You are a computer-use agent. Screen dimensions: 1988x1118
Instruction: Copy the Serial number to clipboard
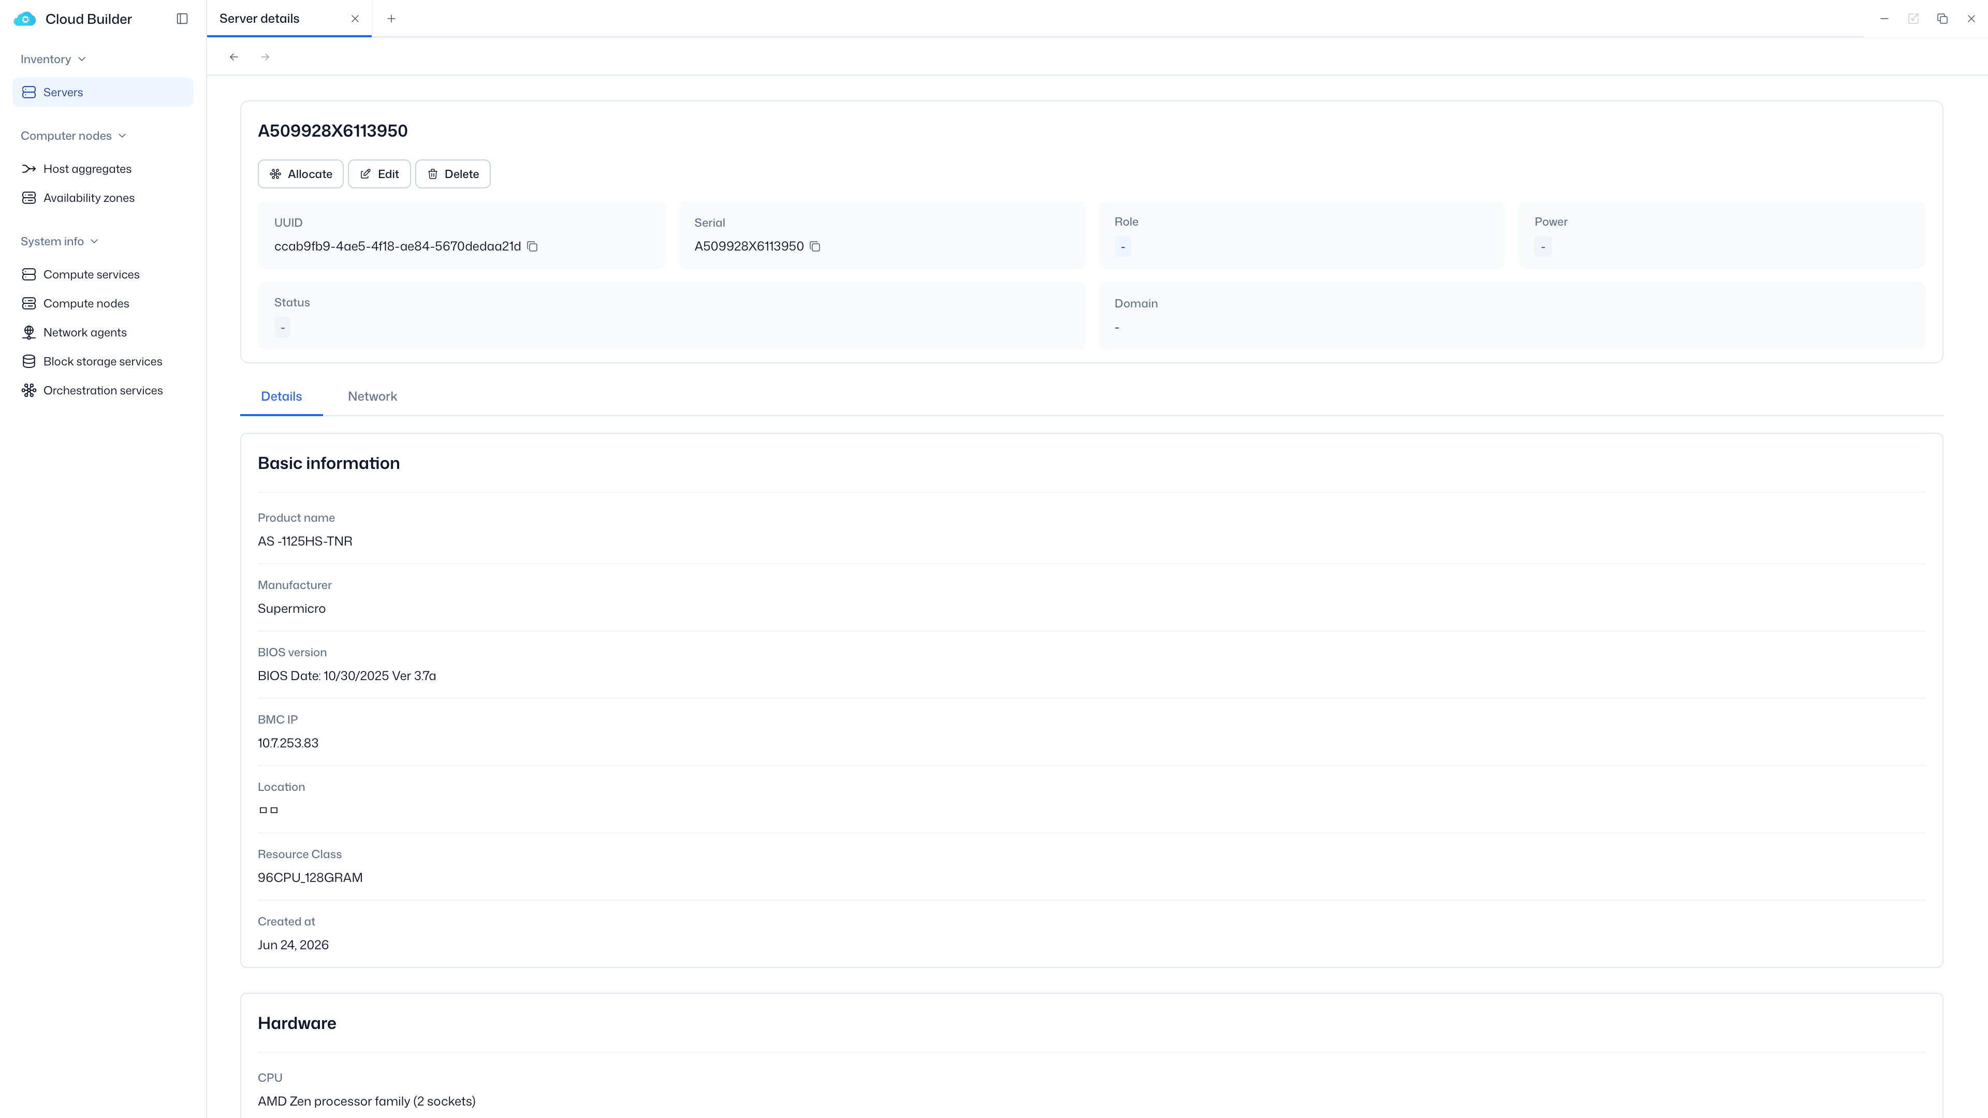815,246
